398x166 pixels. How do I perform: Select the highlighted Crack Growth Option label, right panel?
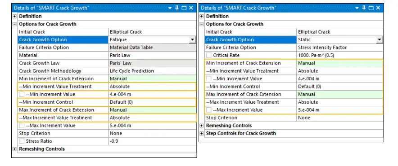[230, 40]
